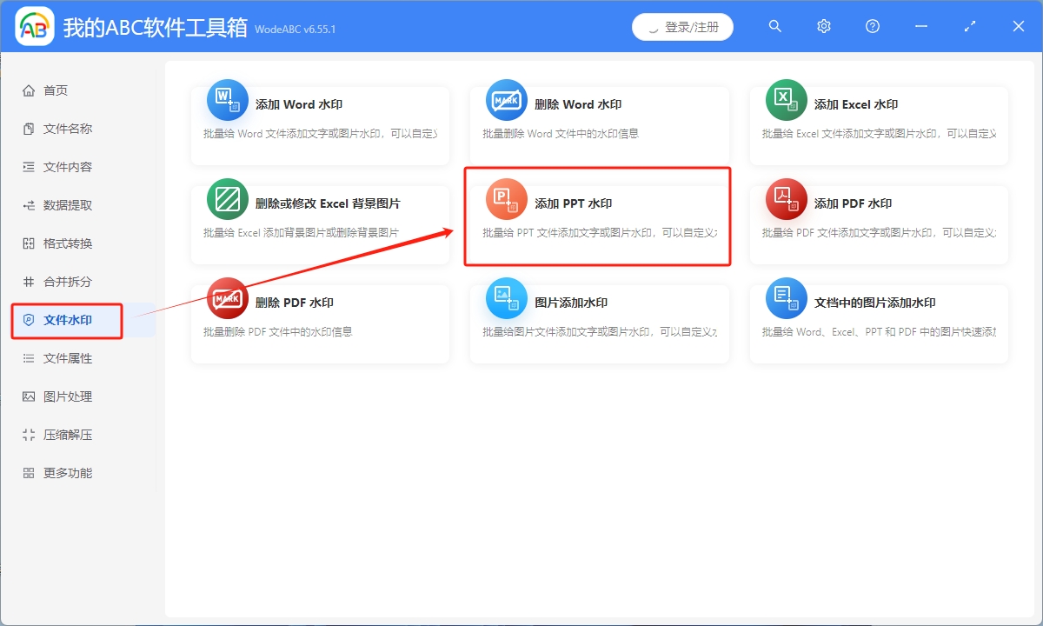Click the search magnifier icon in title bar
Image resolution: width=1043 pixels, height=626 pixels.
pyautogui.click(x=774, y=26)
